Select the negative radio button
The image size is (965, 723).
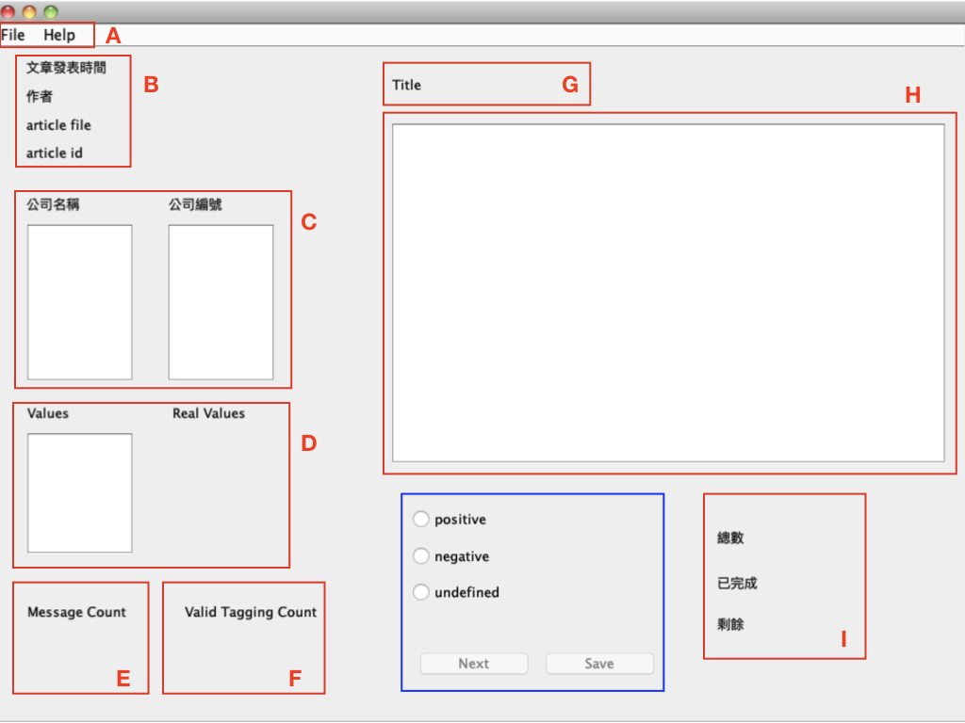(421, 555)
